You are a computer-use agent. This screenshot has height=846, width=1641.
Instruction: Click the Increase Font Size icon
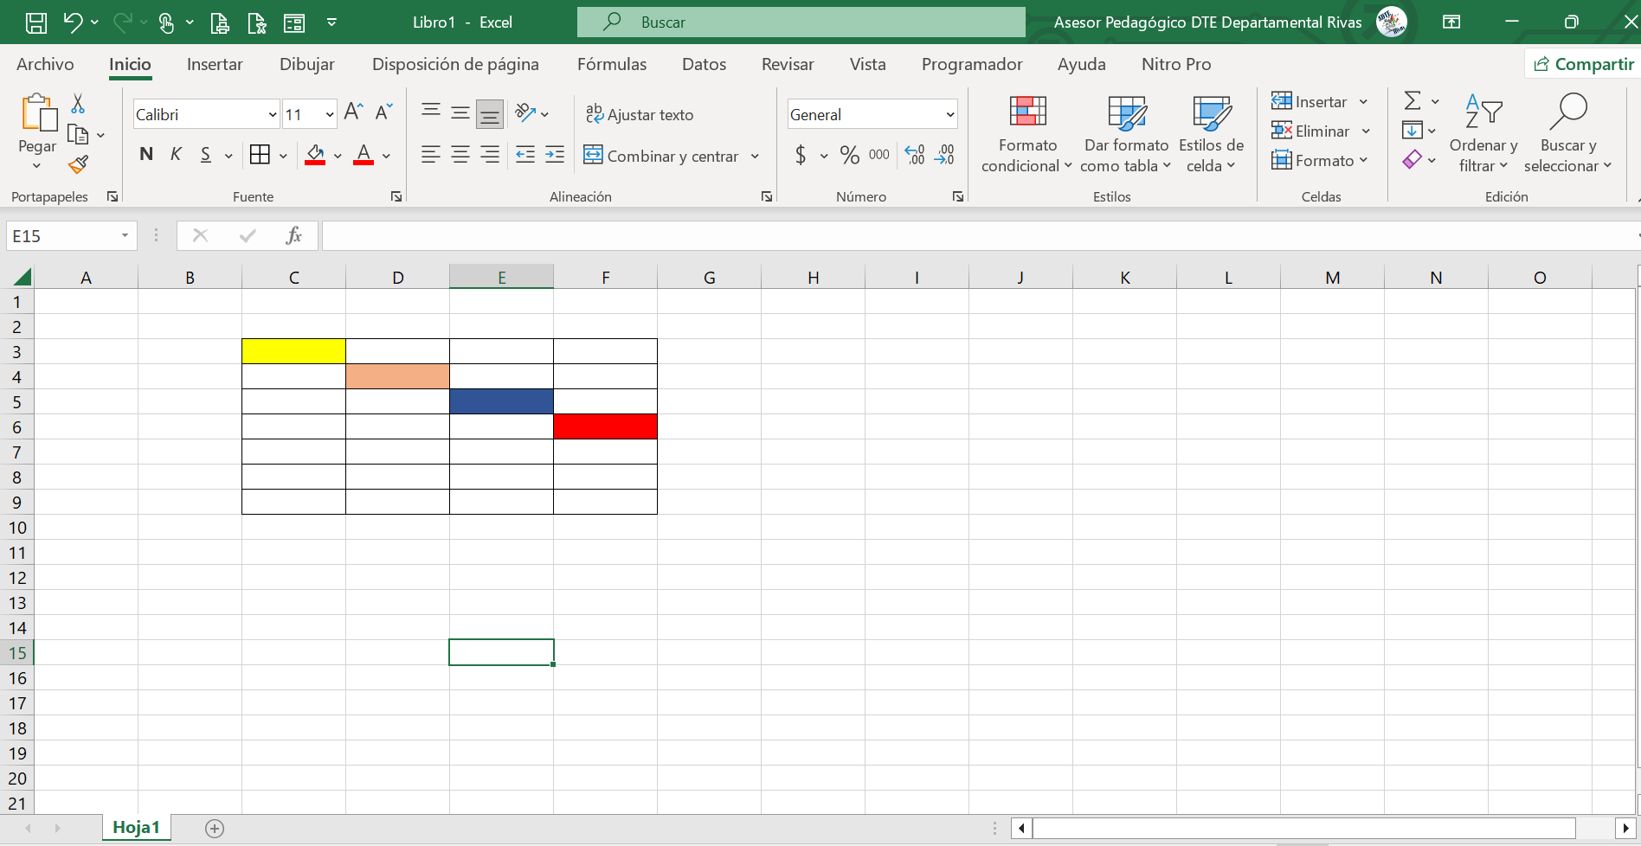pyautogui.click(x=353, y=112)
